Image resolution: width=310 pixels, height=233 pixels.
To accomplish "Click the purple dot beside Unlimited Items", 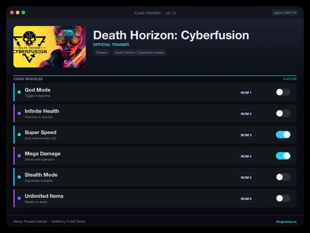I will click(19, 198).
